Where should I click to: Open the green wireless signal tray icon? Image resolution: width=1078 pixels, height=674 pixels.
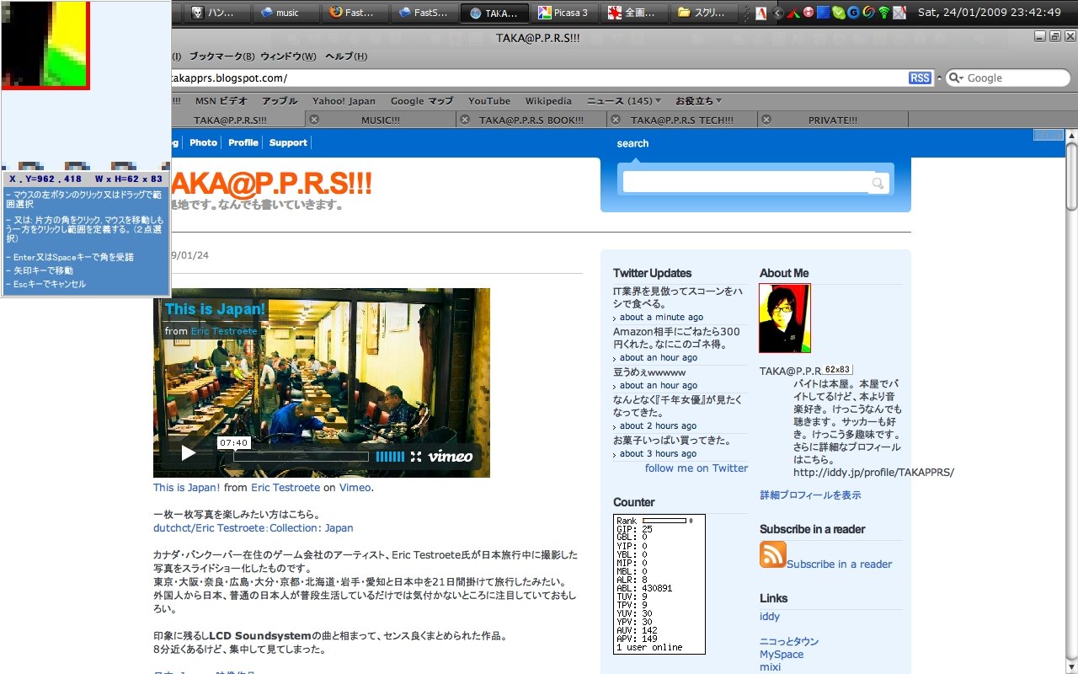point(883,13)
